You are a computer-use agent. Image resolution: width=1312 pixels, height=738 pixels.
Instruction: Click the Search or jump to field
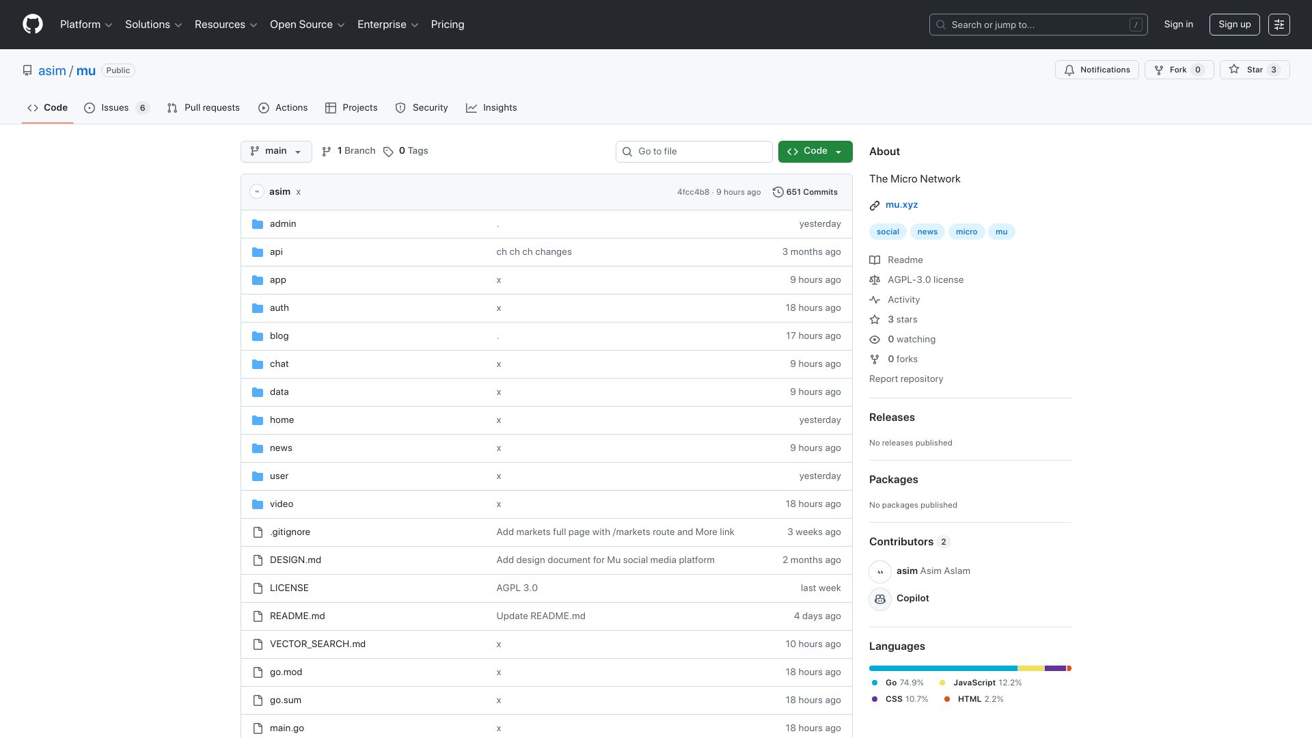pos(1038,25)
